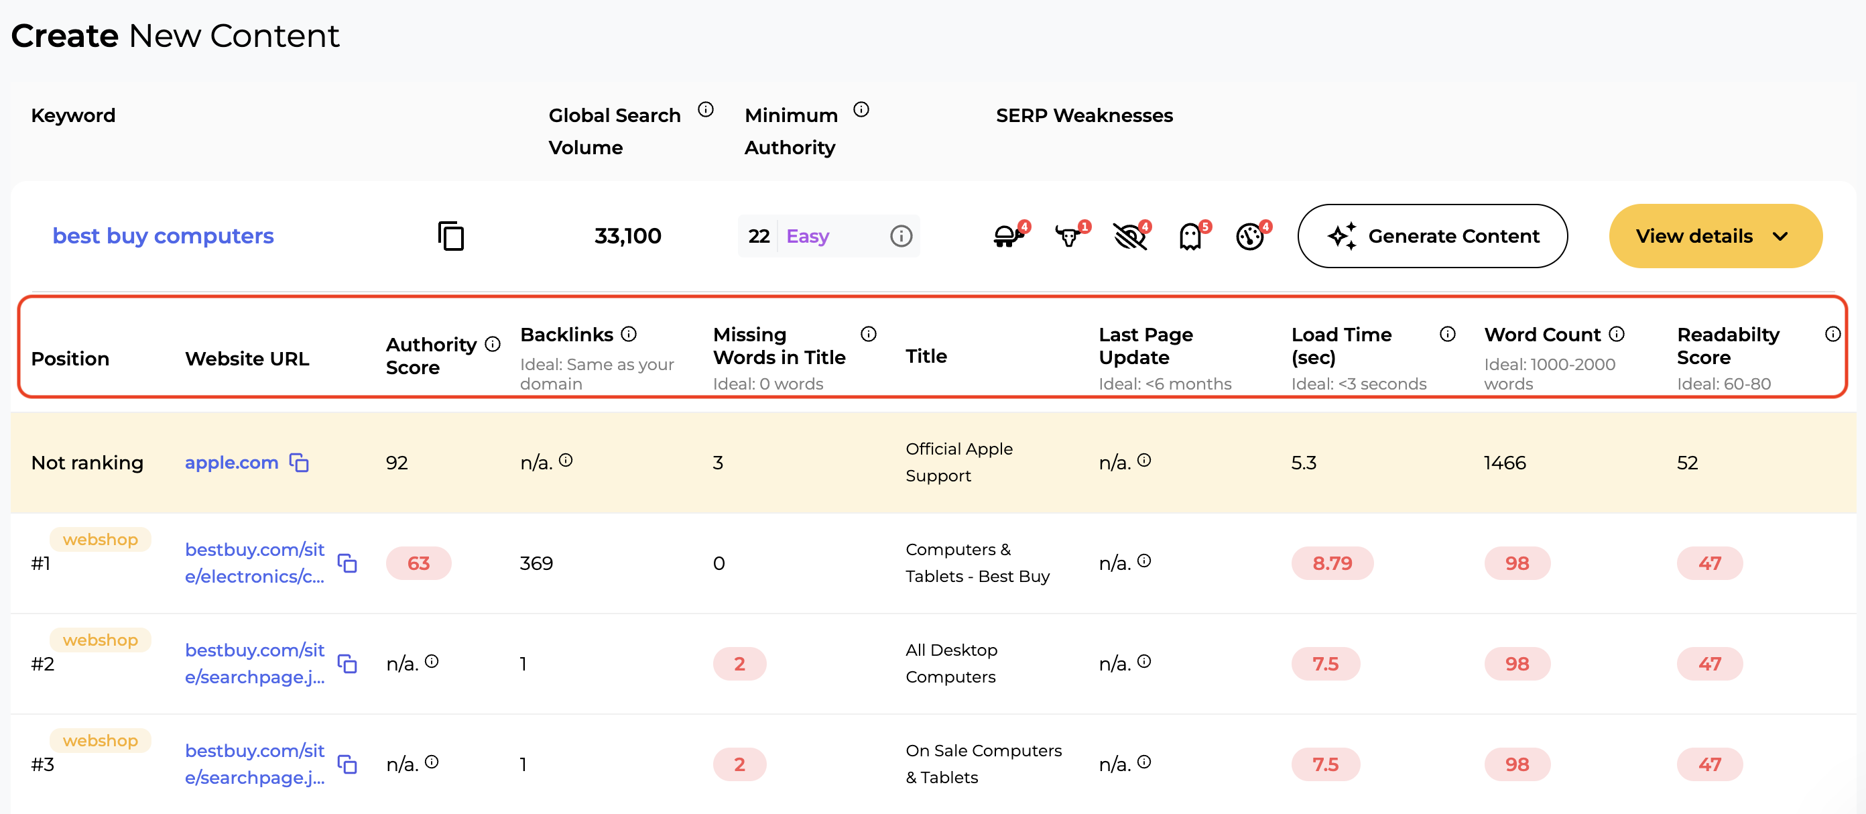1866x814 pixels.
Task: Open the best buy computers keyword link
Action: point(163,236)
